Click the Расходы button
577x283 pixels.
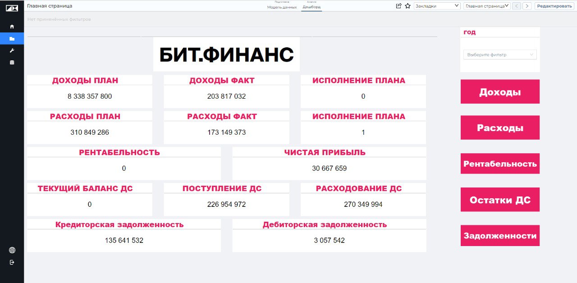(x=500, y=128)
